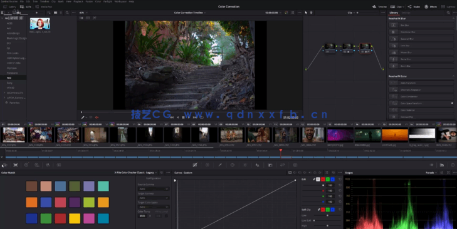
Task: Toggle red channel curve editing
Action: point(323,179)
